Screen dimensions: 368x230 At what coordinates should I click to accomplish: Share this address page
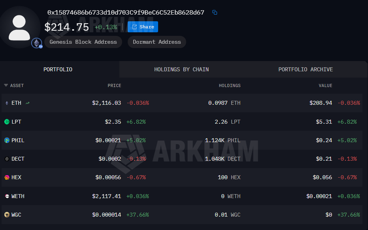143,27
